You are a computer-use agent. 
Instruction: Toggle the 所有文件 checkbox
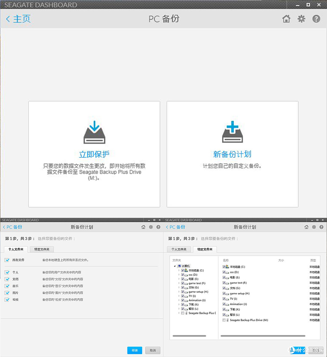7,260
